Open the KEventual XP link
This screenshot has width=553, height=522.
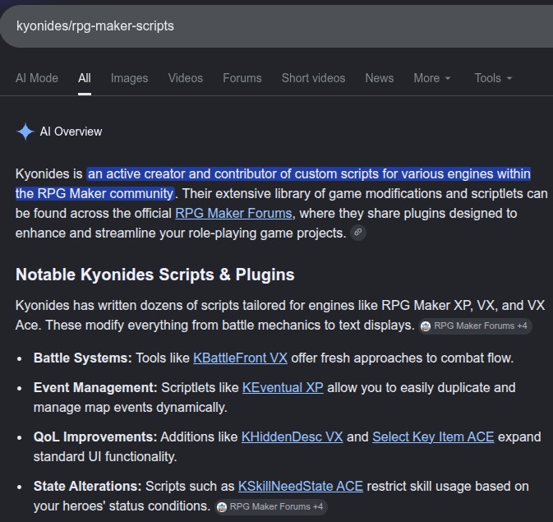(283, 387)
